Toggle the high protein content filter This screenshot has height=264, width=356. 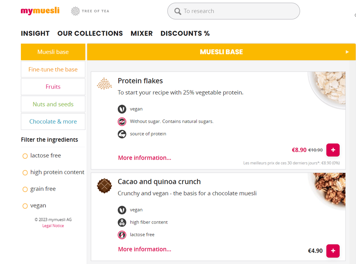point(25,173)
